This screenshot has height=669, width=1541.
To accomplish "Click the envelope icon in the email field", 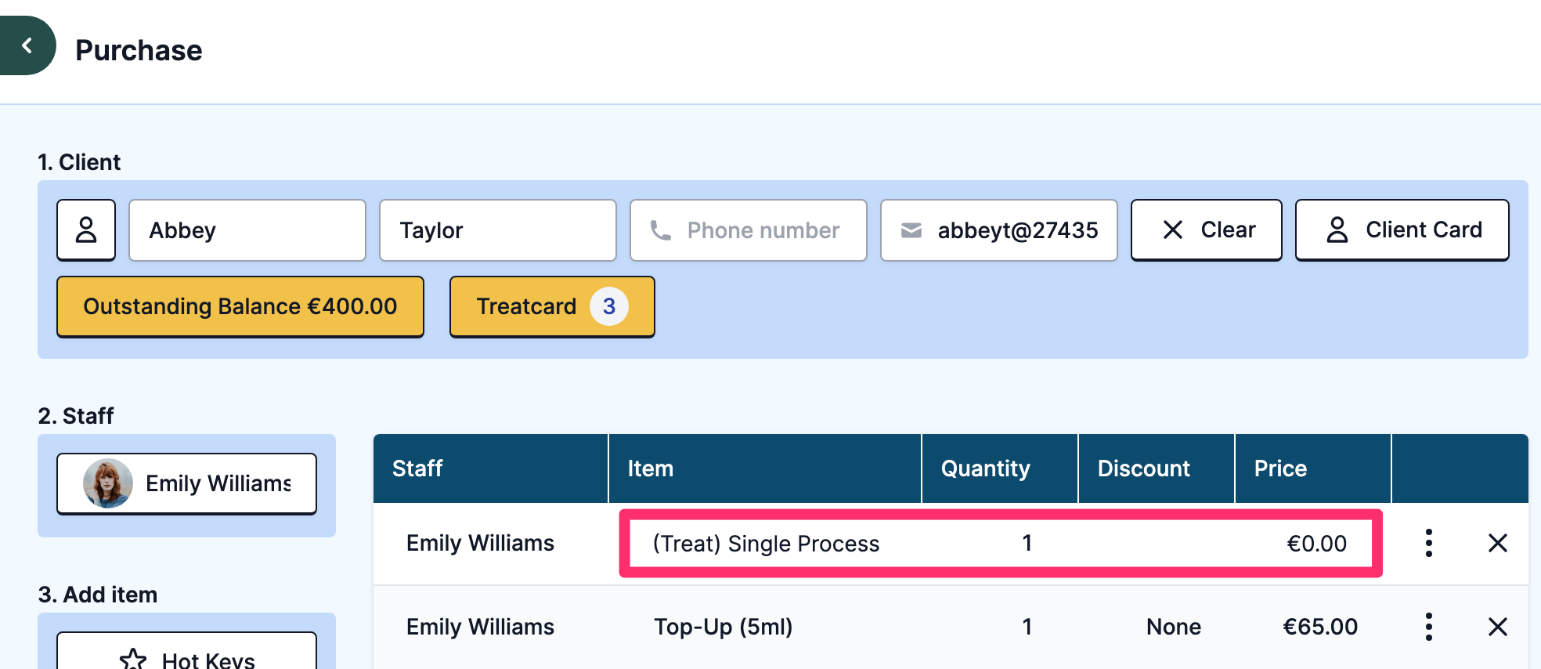I will (x=911, y=230).
